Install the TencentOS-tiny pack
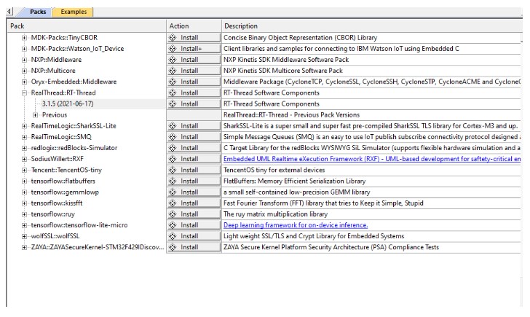 point(194,170)
